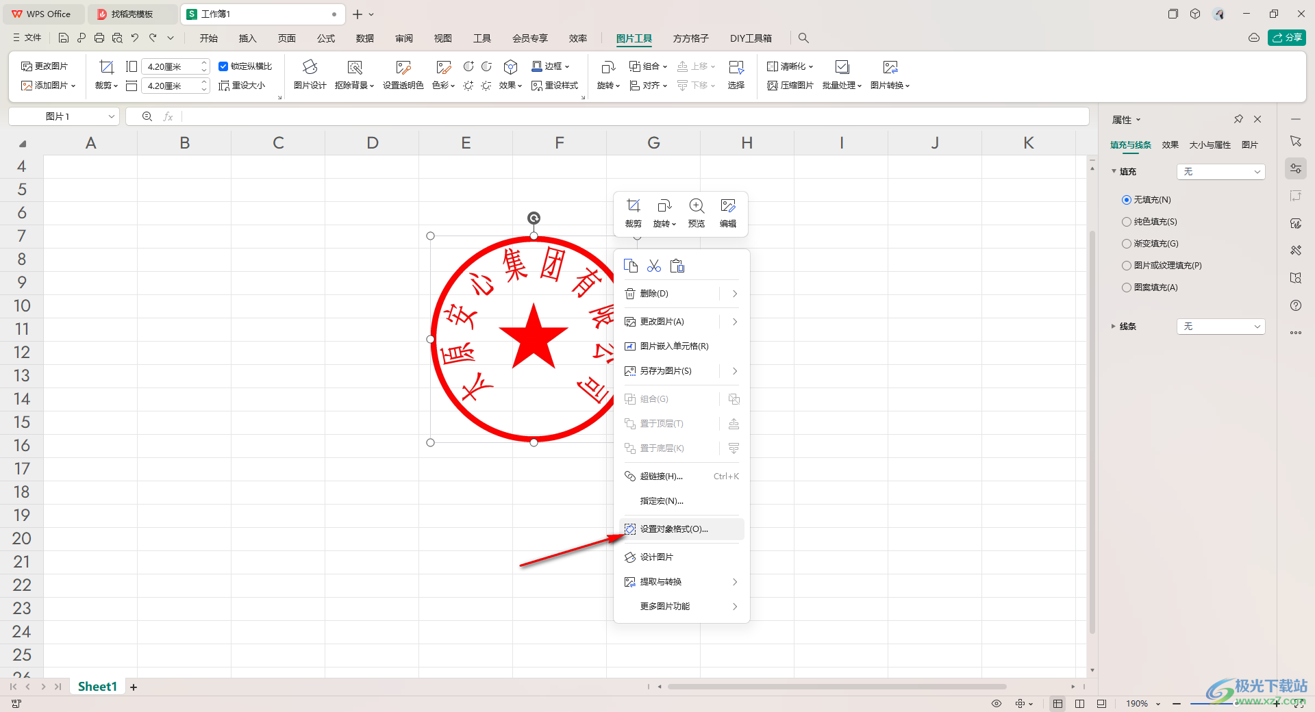Choose 设计图片 in context menu

tap(681, 557)
